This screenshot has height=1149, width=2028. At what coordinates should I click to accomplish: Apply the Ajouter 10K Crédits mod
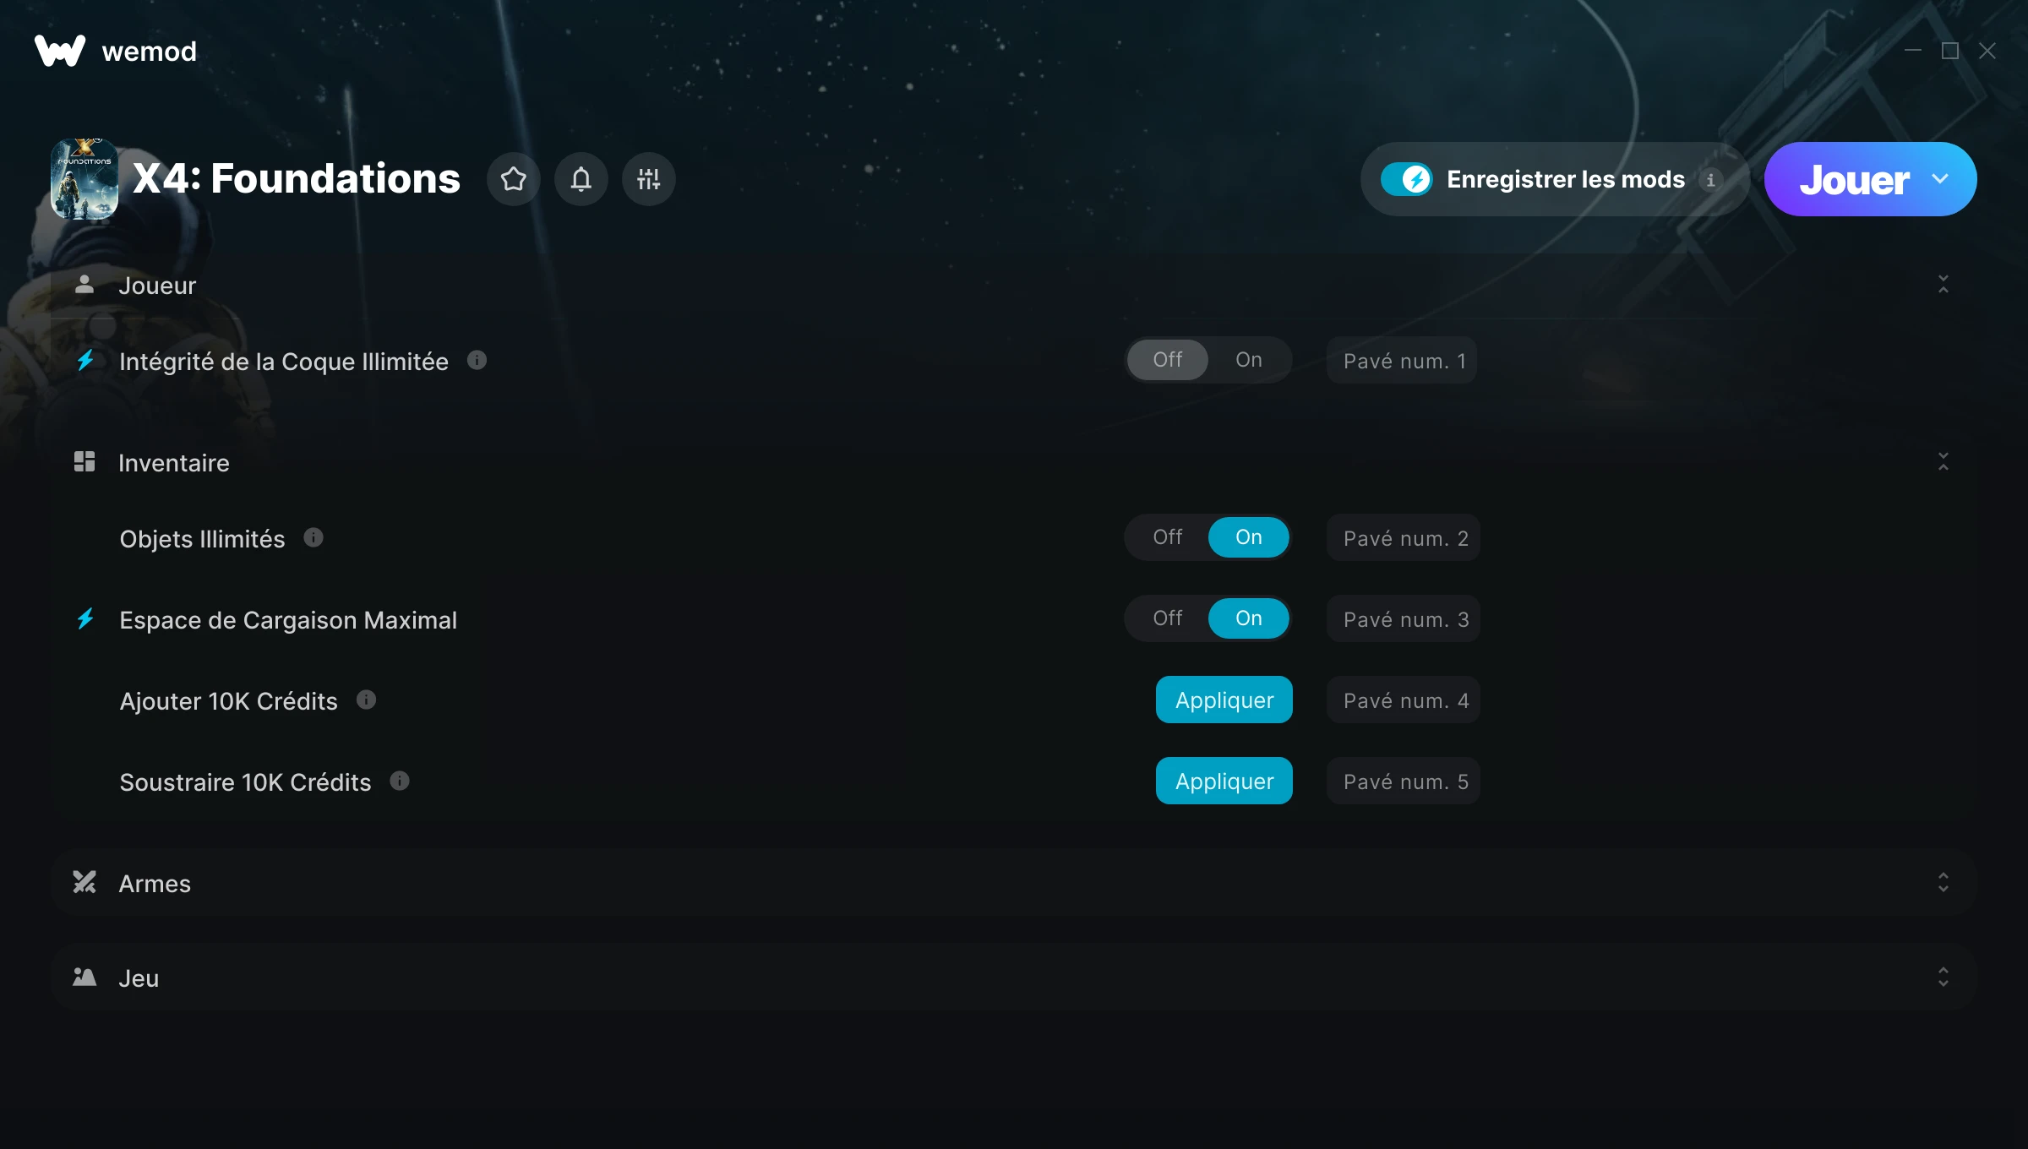click(x=1224, y=700)
